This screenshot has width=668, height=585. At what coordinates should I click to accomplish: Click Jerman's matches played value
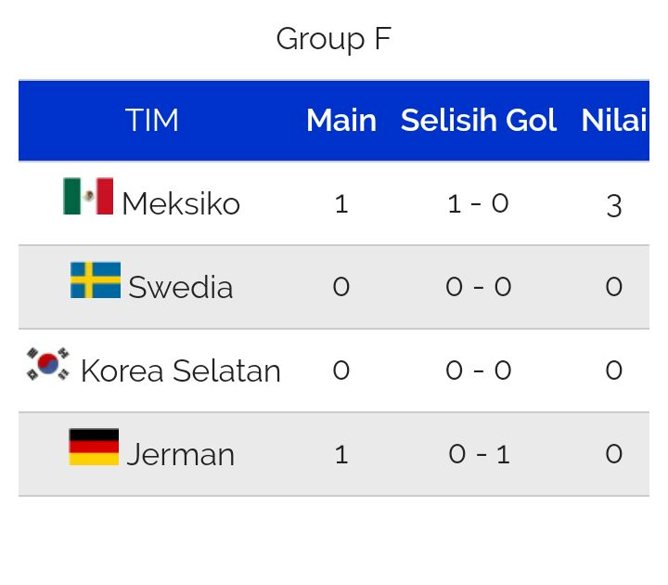pos(341,454)
